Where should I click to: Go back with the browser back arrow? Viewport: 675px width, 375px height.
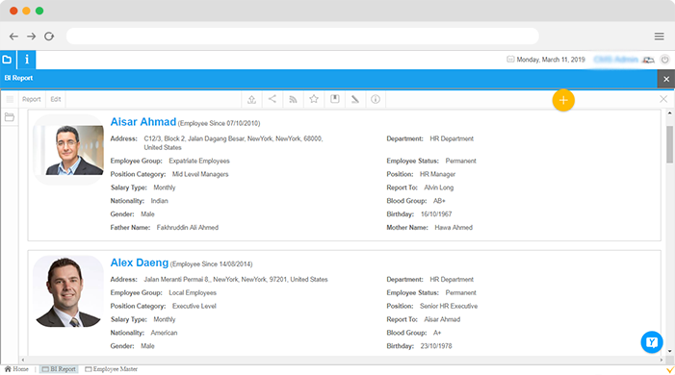pyautogui.click(x=13, y=37)
